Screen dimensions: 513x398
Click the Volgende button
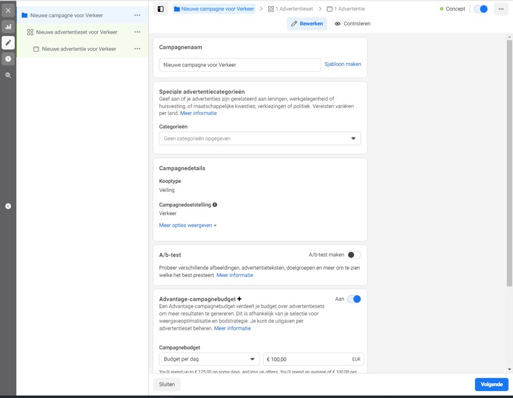click(x=491, y=384)
